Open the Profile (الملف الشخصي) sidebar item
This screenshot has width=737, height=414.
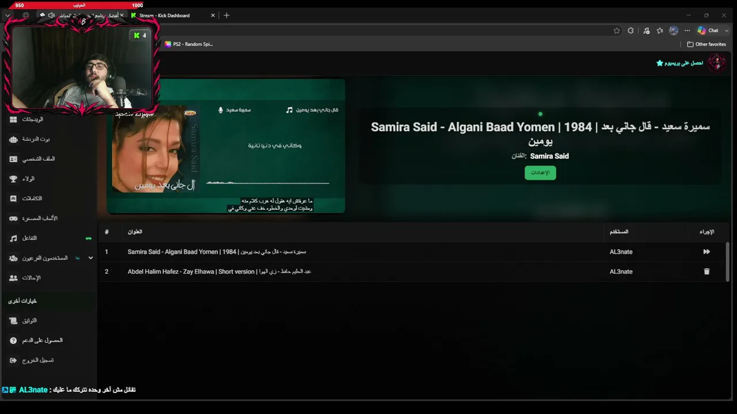[32, 159]
